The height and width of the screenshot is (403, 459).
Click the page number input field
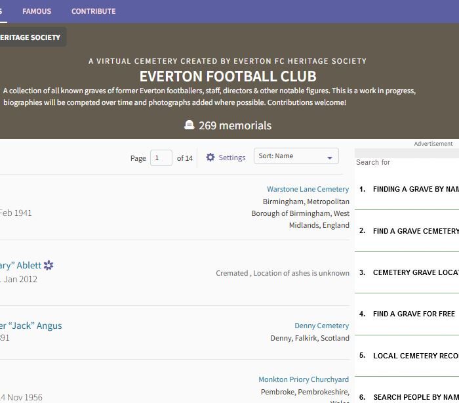coord(161,158)
